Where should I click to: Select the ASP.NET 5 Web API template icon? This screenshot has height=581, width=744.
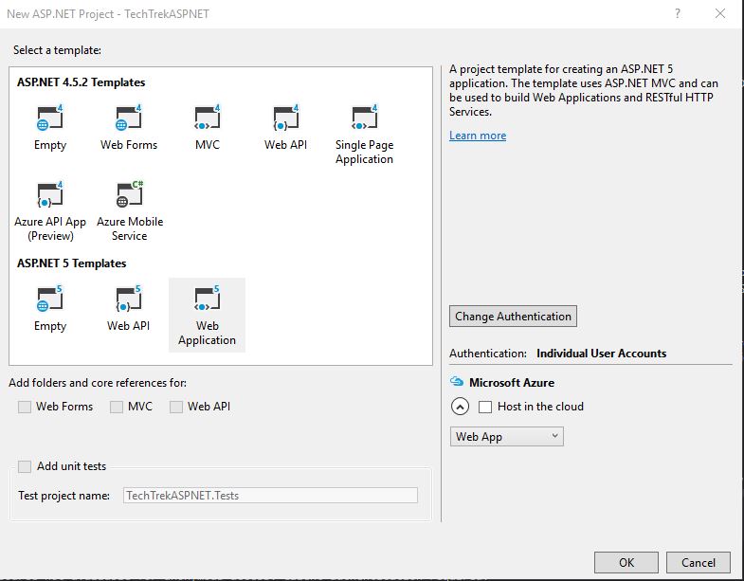click(129, 299)
